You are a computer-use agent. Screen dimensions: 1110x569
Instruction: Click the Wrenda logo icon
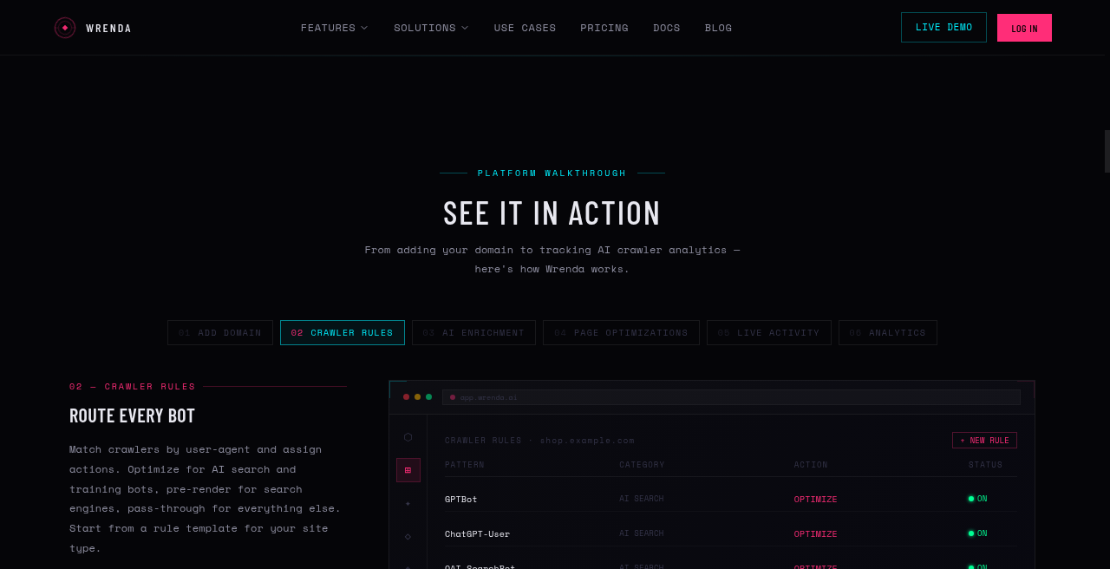65,28
